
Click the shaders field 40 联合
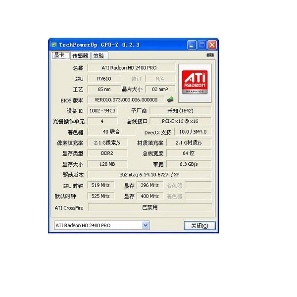(111, 132)
